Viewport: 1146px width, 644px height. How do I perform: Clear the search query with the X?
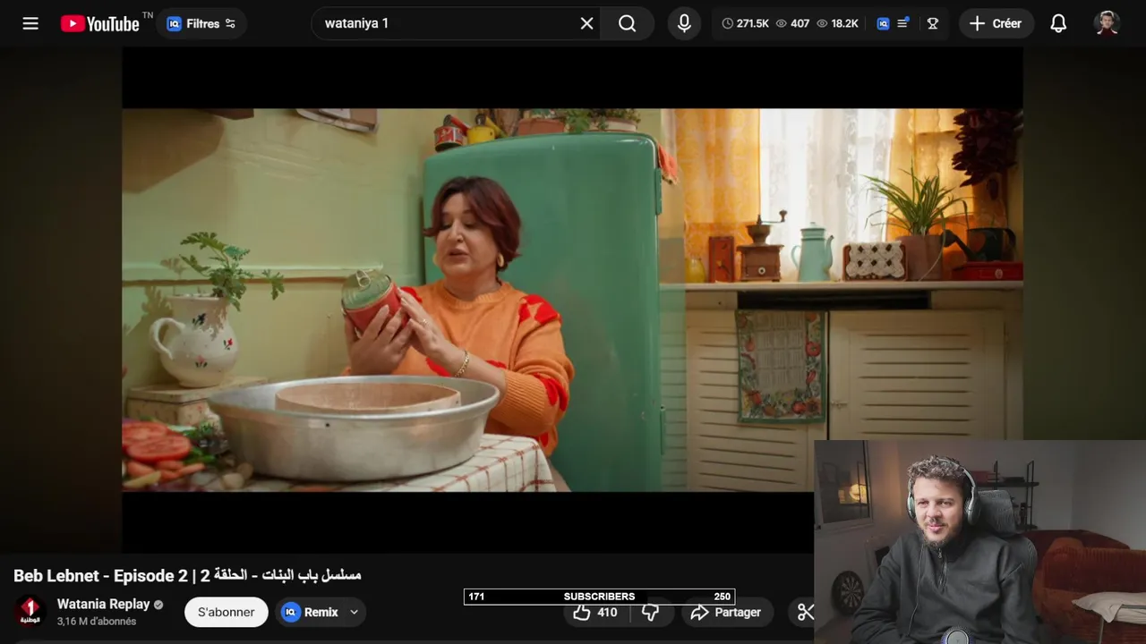click(586, 23)
